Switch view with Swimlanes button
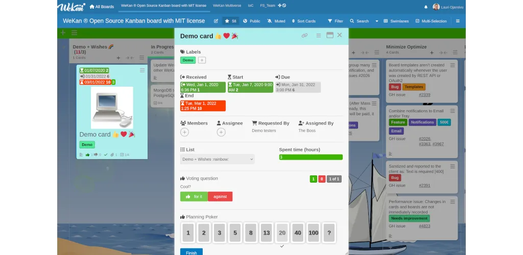Viewport: 523px width, 255px height. tap(396, 21)
